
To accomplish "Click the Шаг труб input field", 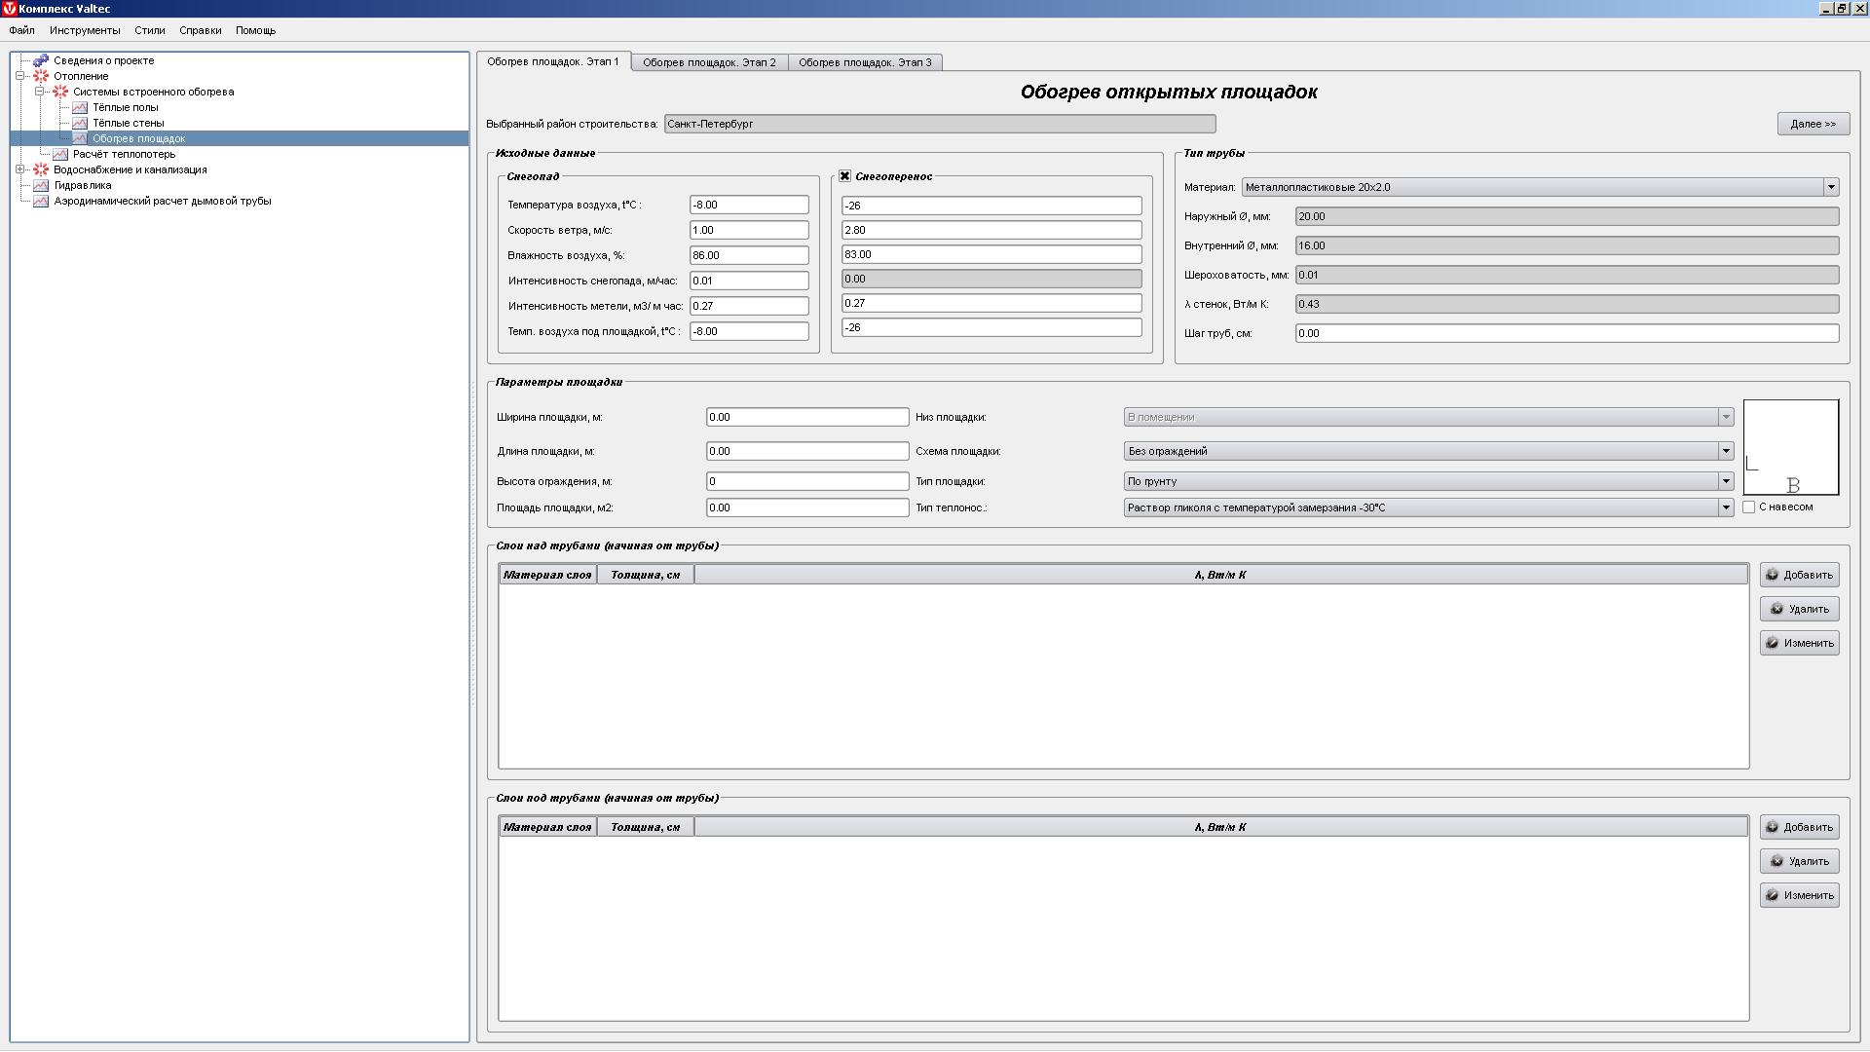I will point(1566,333).
